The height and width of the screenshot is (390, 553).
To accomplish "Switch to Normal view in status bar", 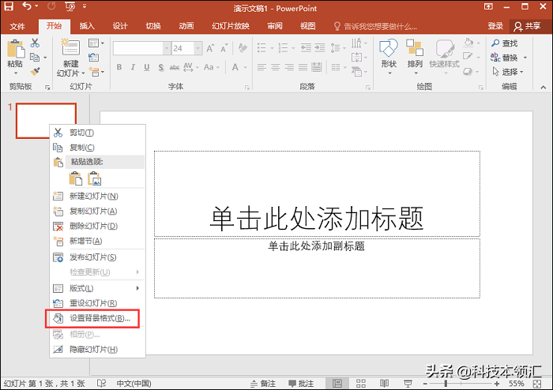I will (337, 384).
